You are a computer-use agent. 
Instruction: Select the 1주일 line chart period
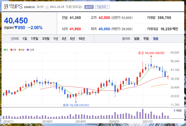tap(34, 39)
